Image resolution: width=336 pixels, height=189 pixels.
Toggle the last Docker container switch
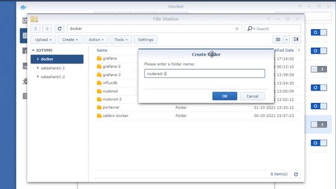pyautogui.click(x=319, y=143)
